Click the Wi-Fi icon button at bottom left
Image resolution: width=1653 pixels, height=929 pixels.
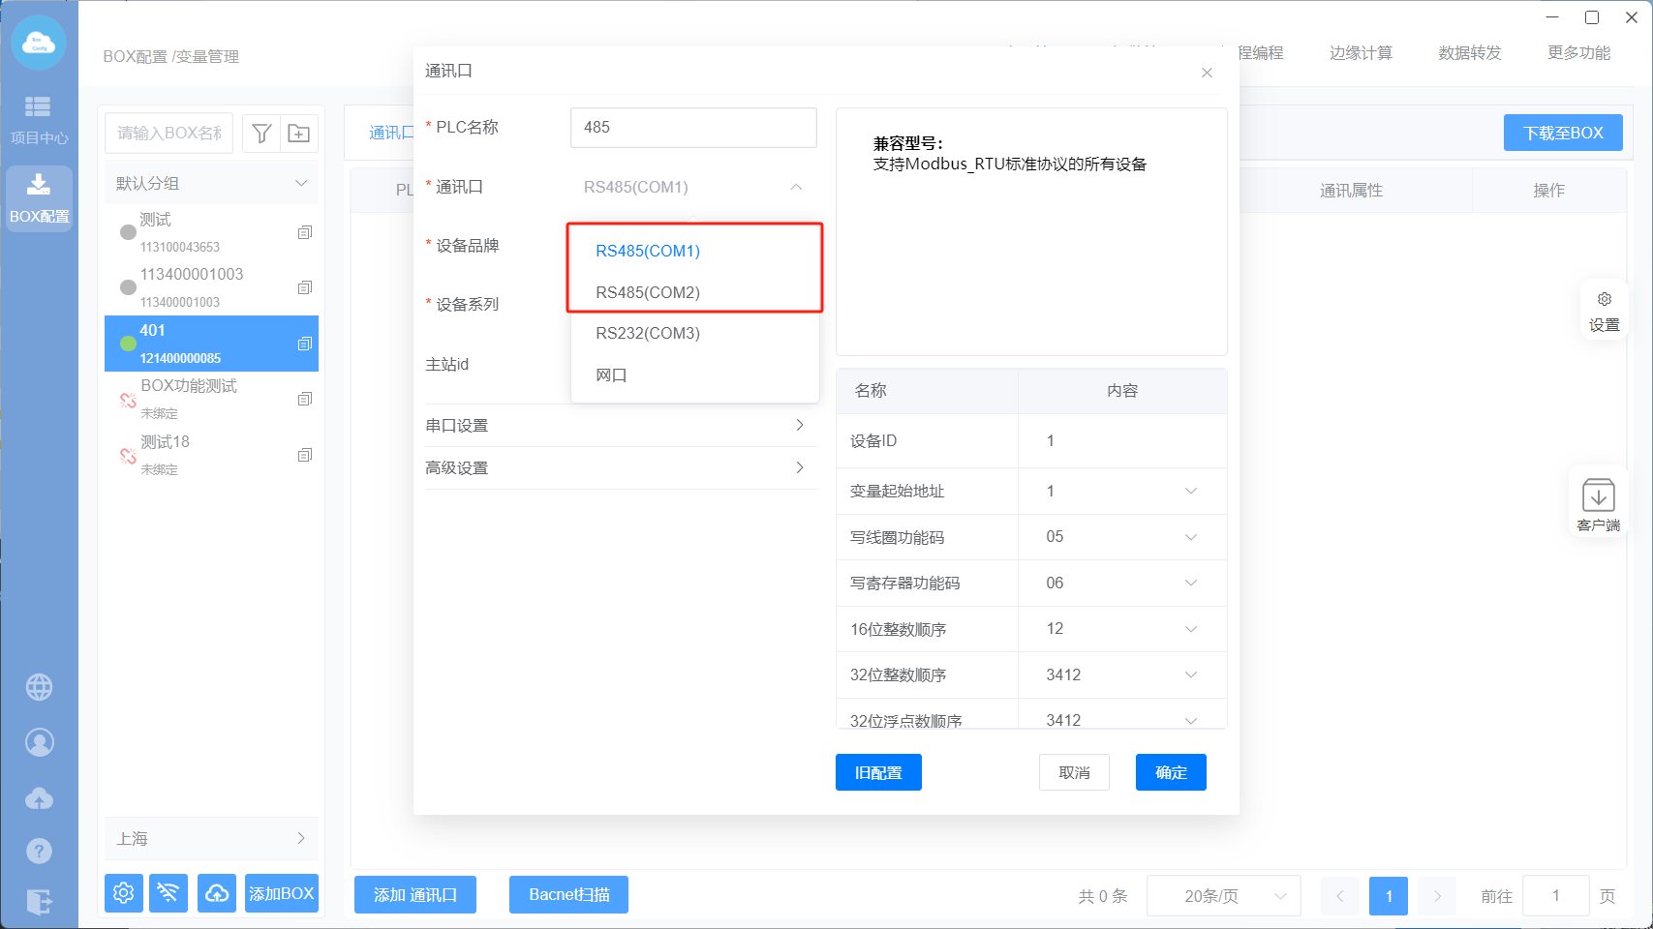[x=169, y=893]
